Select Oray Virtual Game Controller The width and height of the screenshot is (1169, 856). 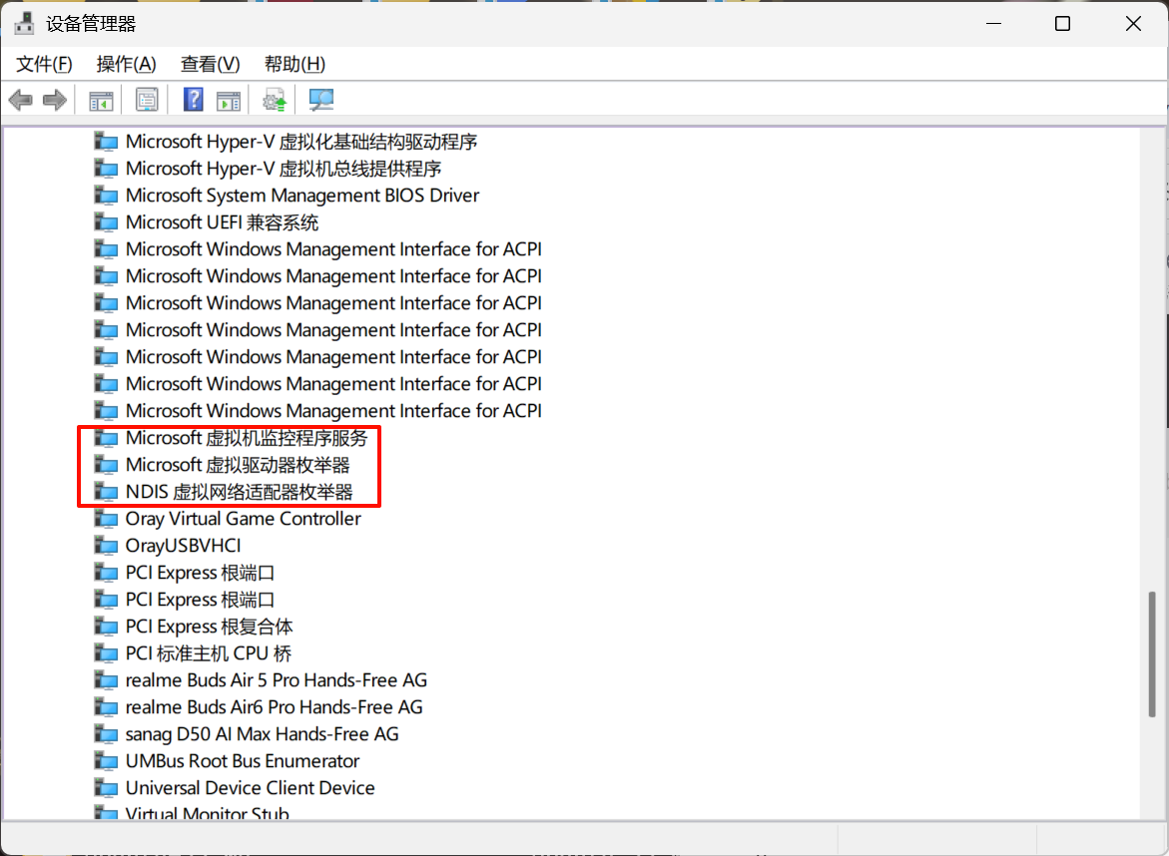[243, 519]
